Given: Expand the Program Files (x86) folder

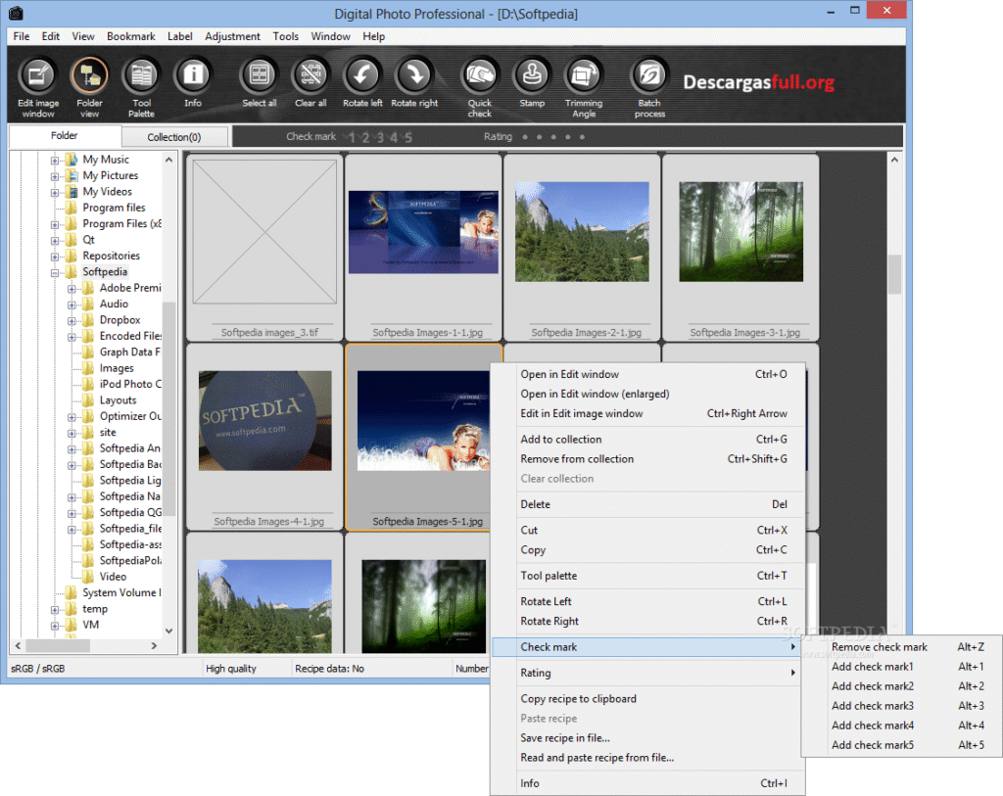Looking at the screenshot, I should (x=56, y=223).
